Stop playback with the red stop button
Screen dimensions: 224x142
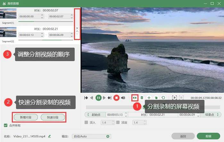(116, 98)
